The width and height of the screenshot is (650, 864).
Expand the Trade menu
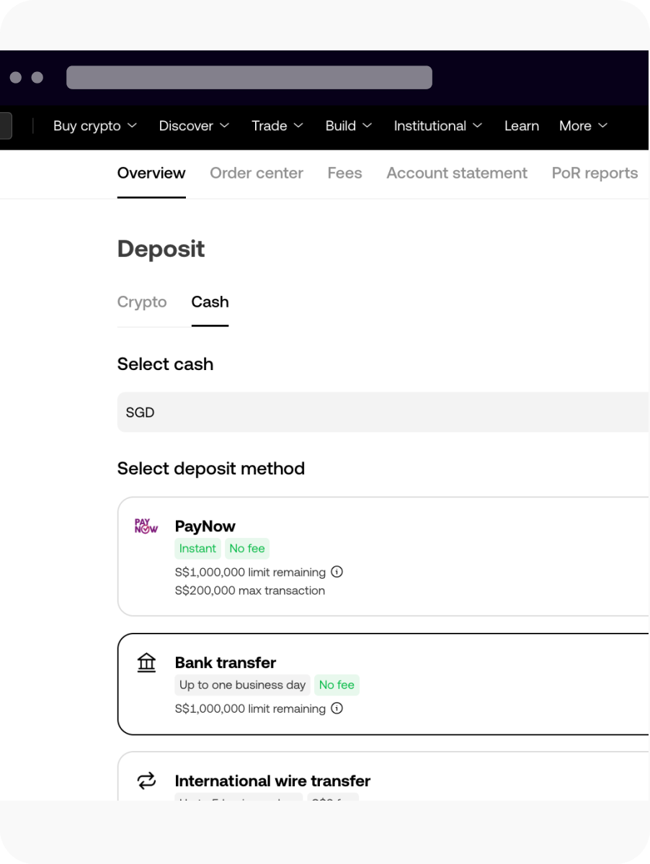(277, 126)
